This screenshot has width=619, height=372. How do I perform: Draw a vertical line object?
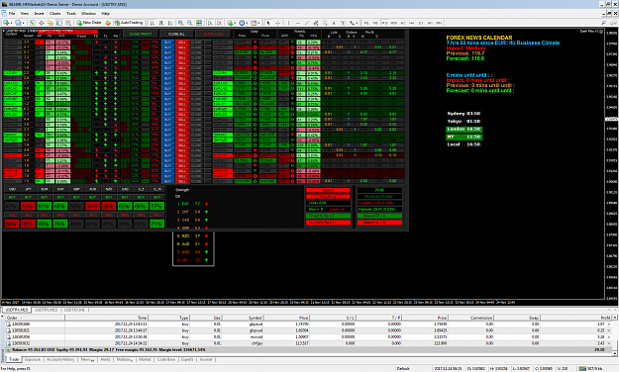(288, 23)
